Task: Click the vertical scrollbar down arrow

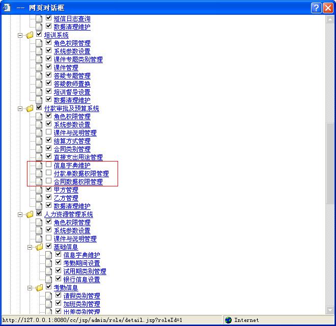Action: 330,310
